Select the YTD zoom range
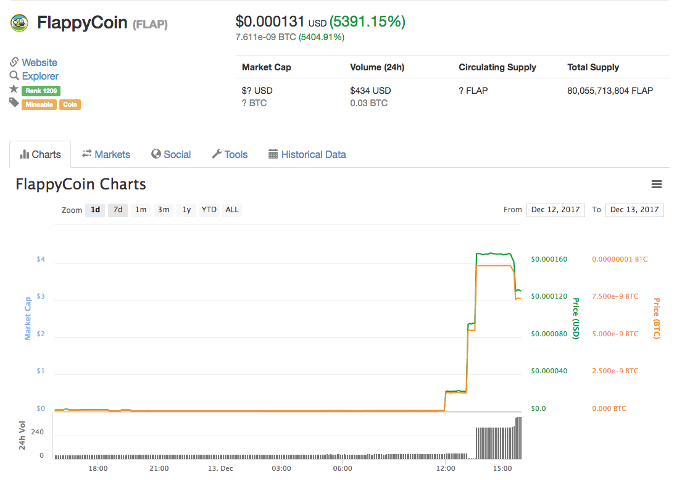The height and width of the screenshot is (480, 674). [x=209, y=210]
